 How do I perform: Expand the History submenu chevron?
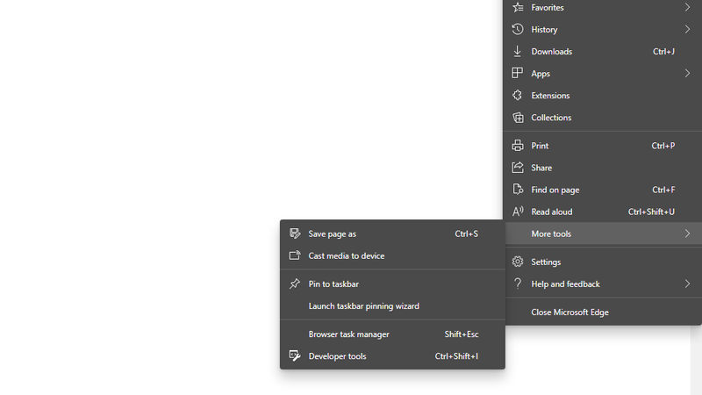coord(687,29)
